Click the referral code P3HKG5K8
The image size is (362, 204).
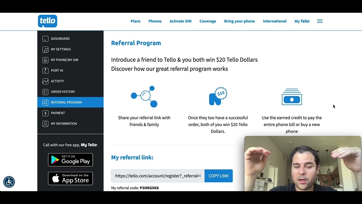[x=149, y=188]
